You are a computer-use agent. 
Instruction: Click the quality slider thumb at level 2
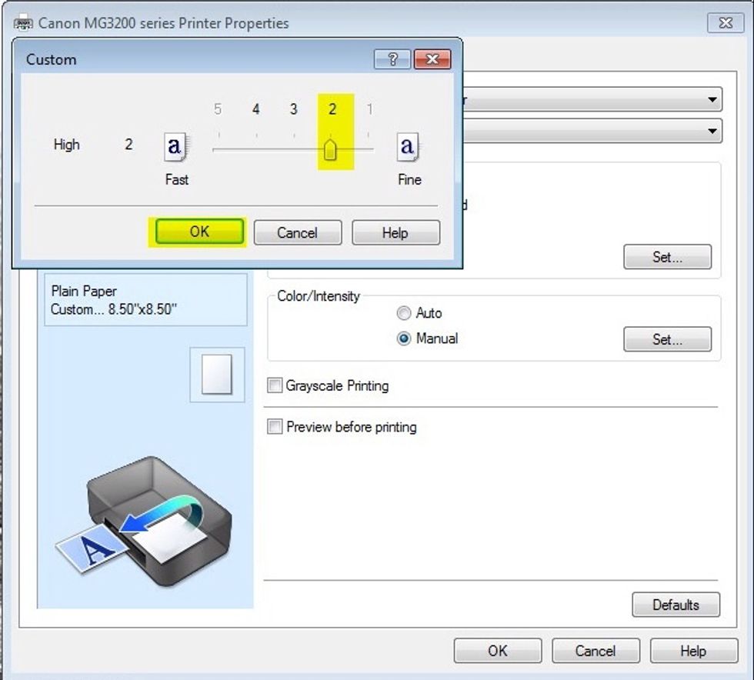[x=331, y=150]
